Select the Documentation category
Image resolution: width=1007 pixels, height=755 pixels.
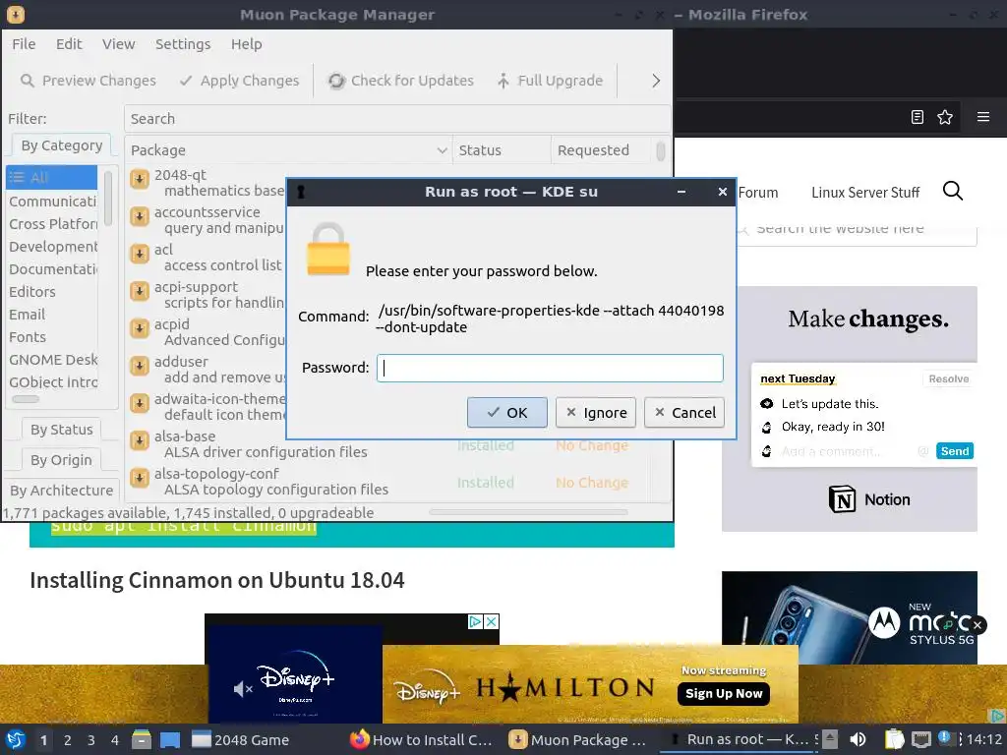pyautogui.click(x=52, y=269)
